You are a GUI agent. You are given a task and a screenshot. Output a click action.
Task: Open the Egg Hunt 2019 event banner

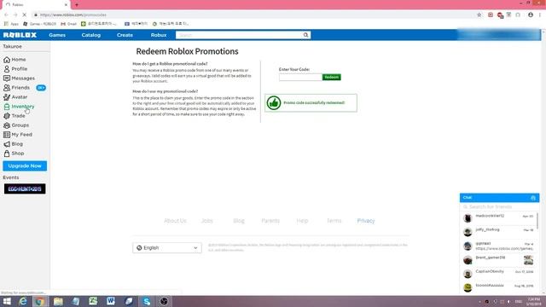pos(25,189)
